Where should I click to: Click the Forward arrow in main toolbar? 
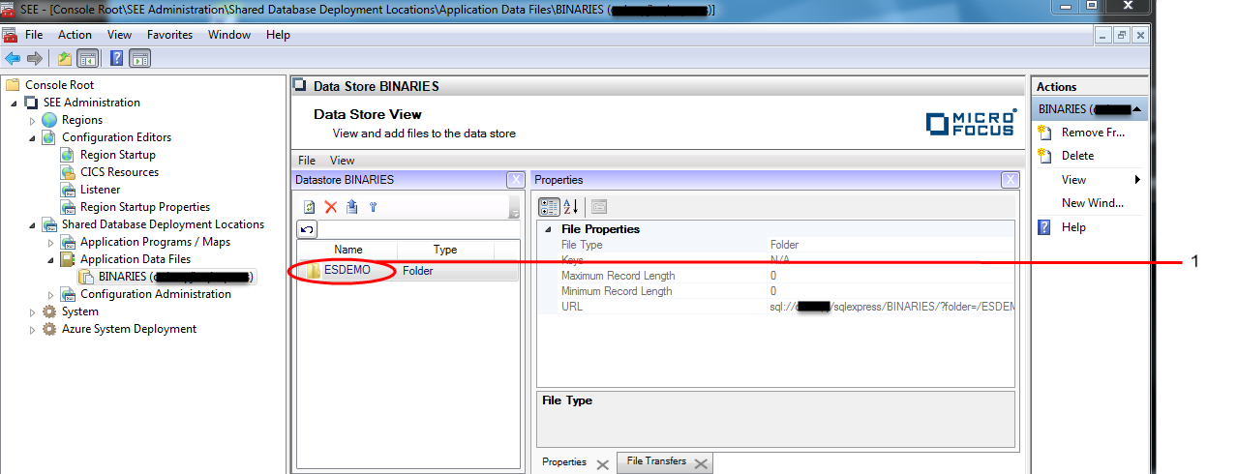tap(34, 58)
